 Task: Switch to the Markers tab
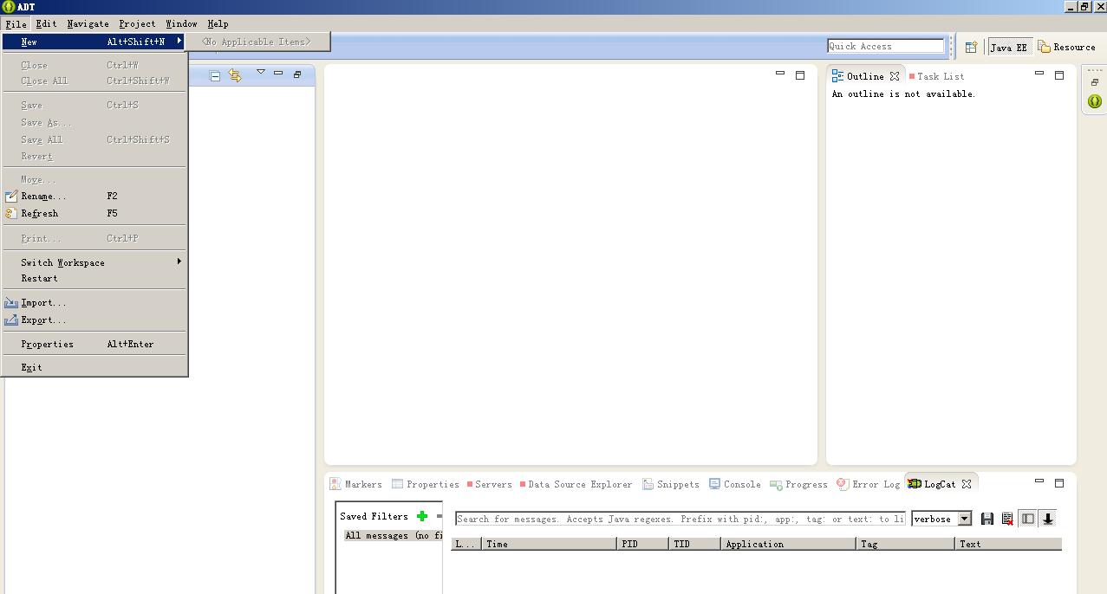click(x=356, y=484)
